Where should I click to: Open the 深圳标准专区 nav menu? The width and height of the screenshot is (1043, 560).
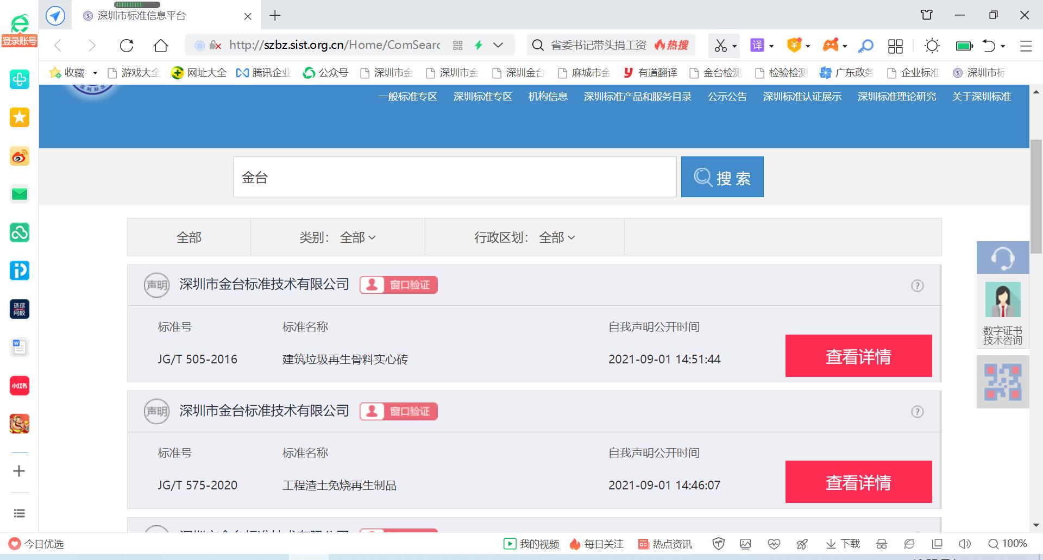pos(483,97)
